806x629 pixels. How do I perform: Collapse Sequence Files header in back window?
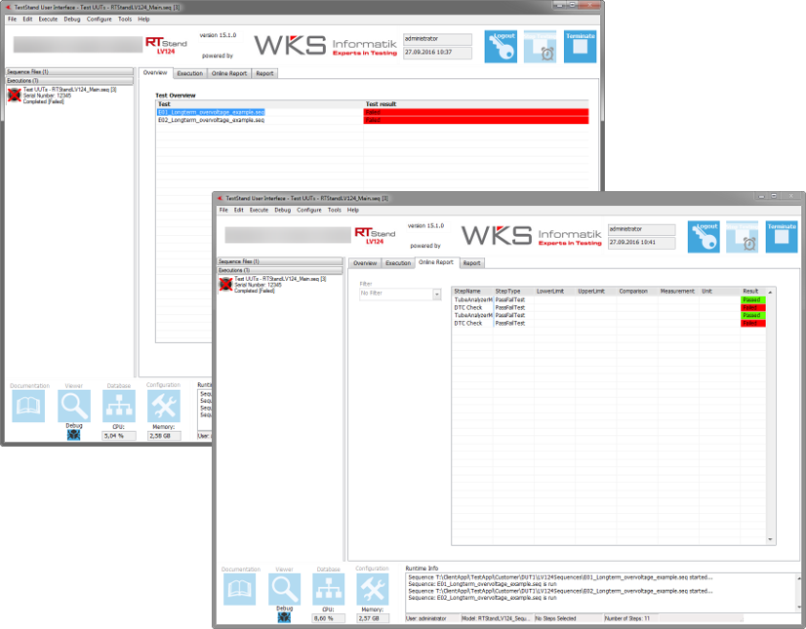pyautogui.click(x=70, y=71)
